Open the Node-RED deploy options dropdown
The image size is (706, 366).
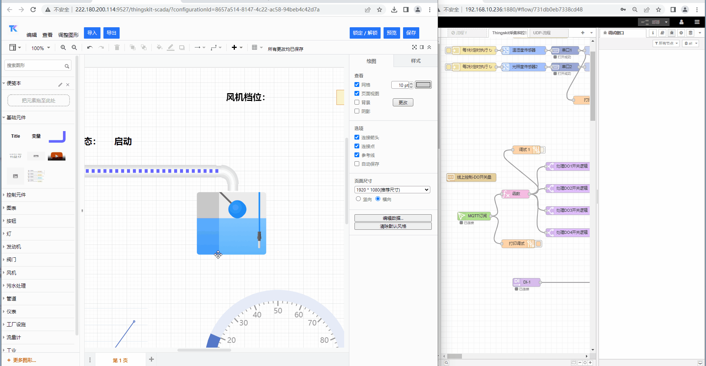click(666, 22)
